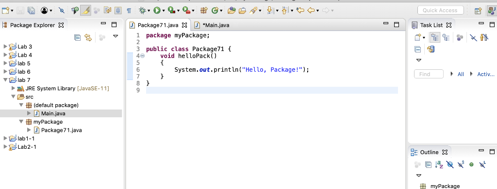497x189 pixels.
Task: Click the Last Edit Location icon
Action: pyautogui.click(x=300, y=11)
